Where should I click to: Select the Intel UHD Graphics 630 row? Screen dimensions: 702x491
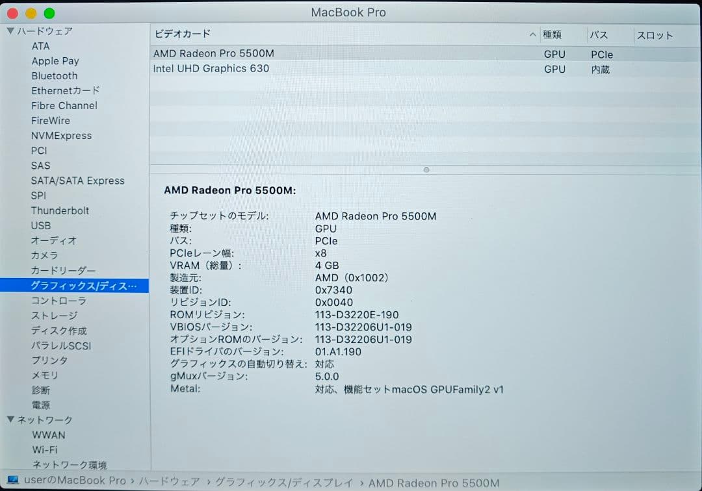260,69
